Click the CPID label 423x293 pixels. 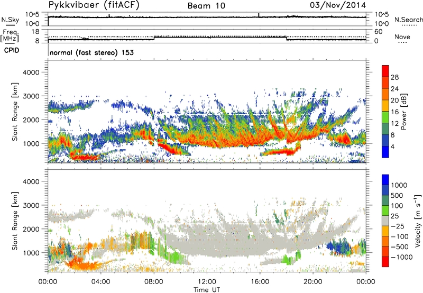click(12, 50)
